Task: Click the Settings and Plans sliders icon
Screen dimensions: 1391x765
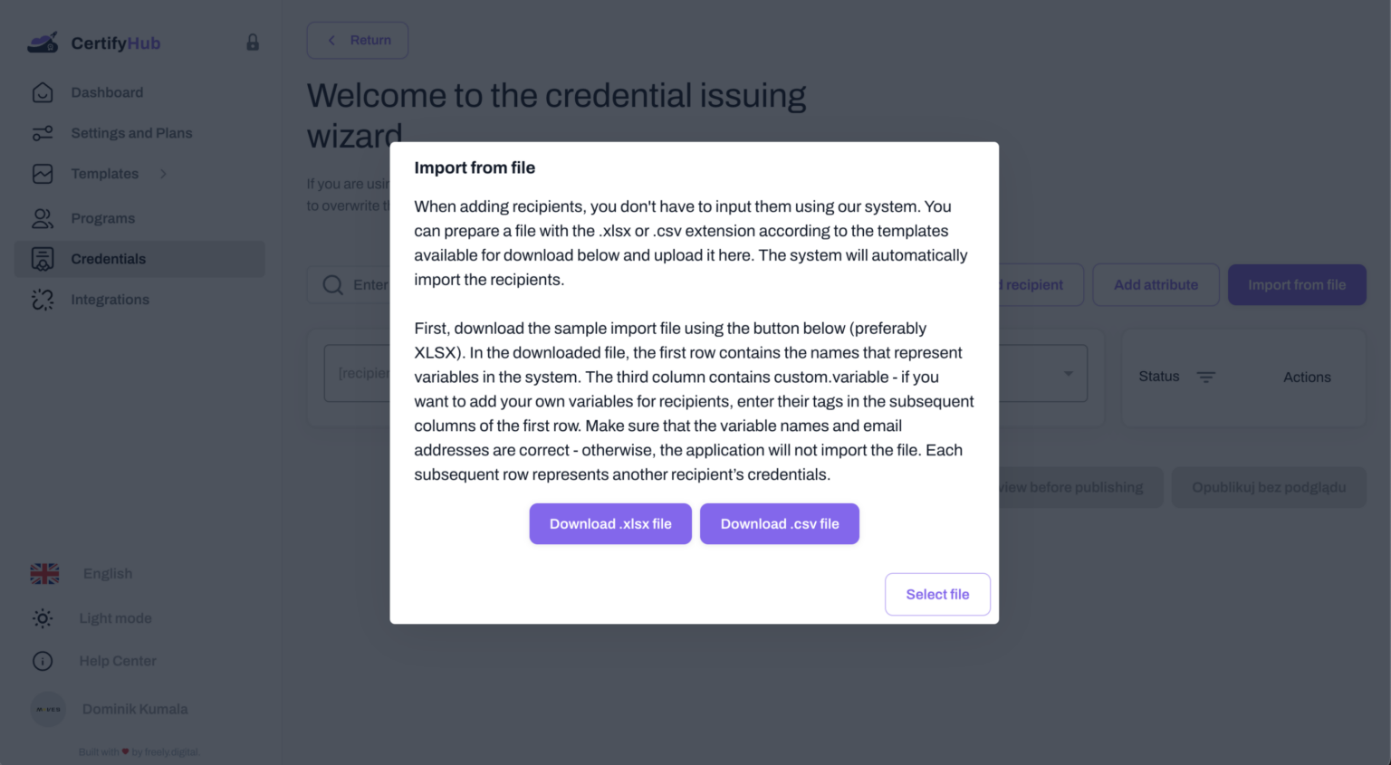Action: 43,133
